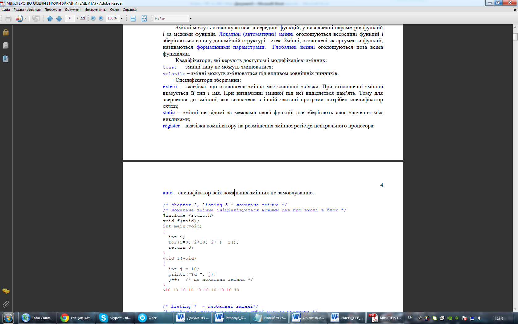The height and width of the screenshot is (324, 518).
Task: Click the EN language indicator
Action: [410, 318]
